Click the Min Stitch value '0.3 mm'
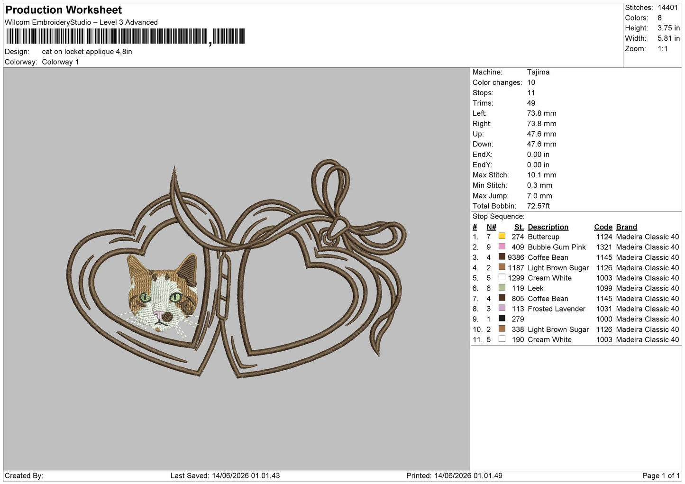This screenshot has width=685, height=484. (539, 185)
